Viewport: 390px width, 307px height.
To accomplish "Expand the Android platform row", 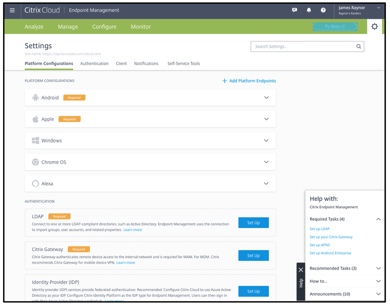I will (x=266, y=98).
